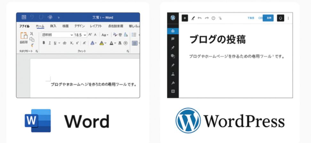Click the Enclose Characters circle icon

(125, 43)
